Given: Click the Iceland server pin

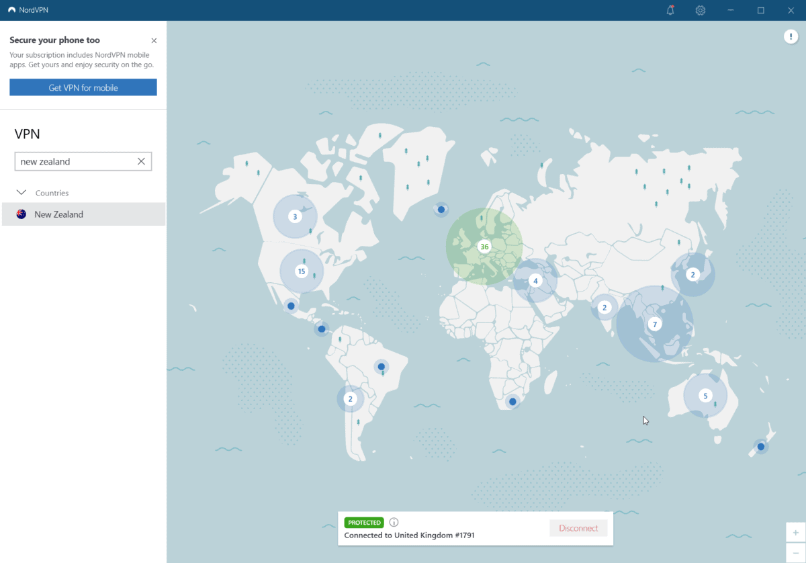Looking at the screenshot, I should [x=441, y=210].
